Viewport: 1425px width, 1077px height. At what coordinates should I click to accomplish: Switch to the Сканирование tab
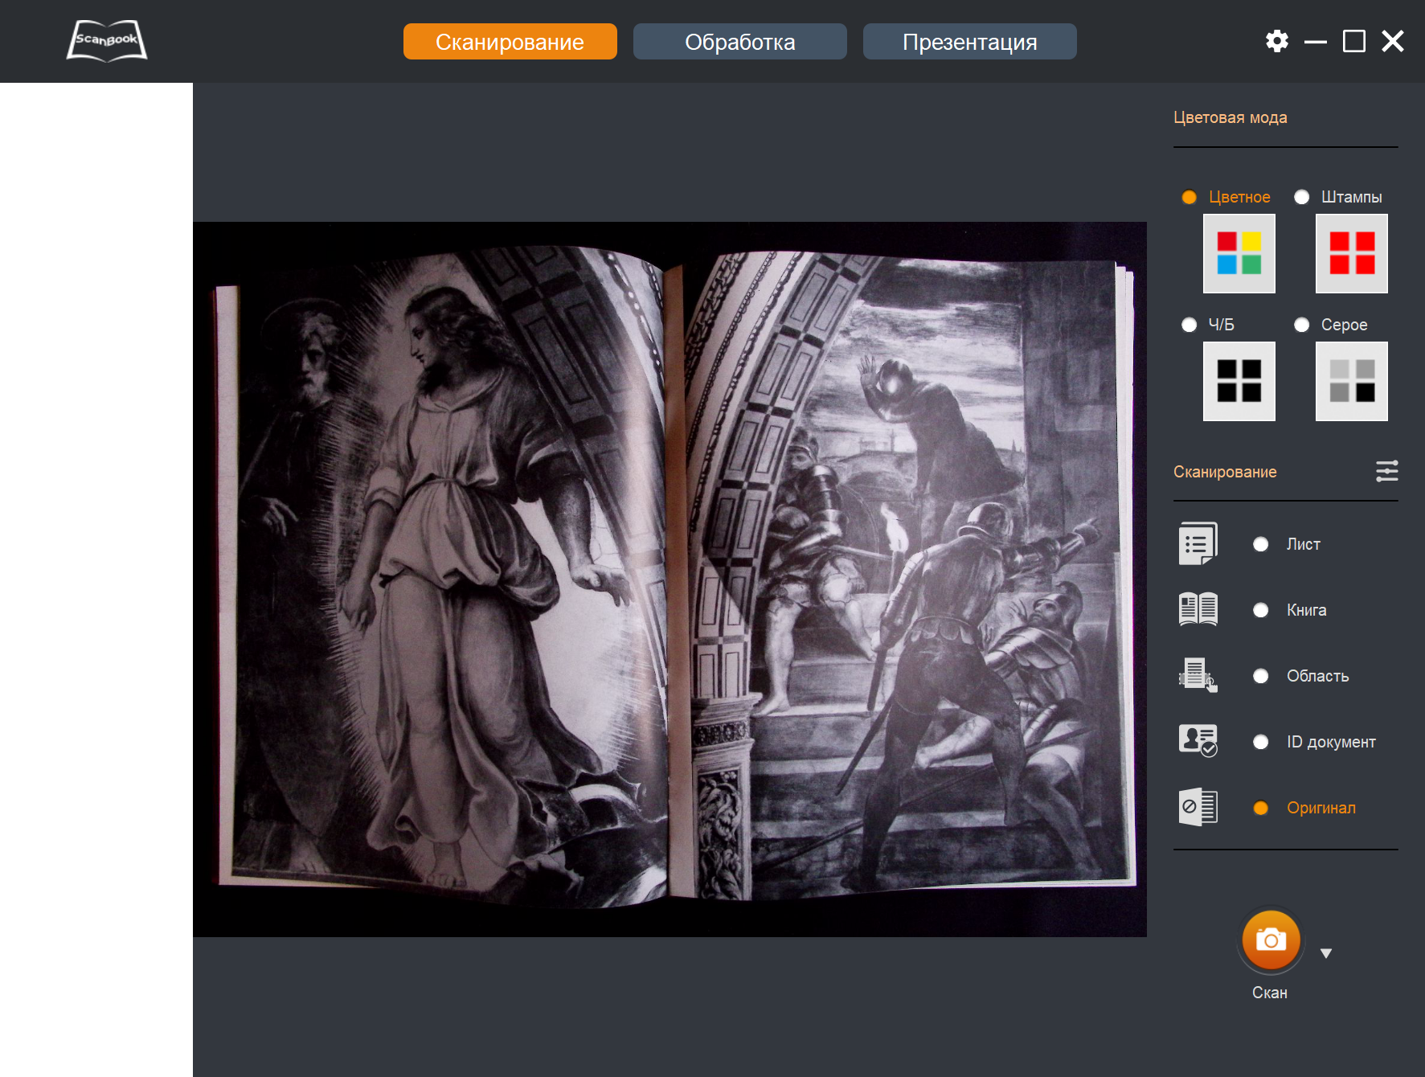510,41
